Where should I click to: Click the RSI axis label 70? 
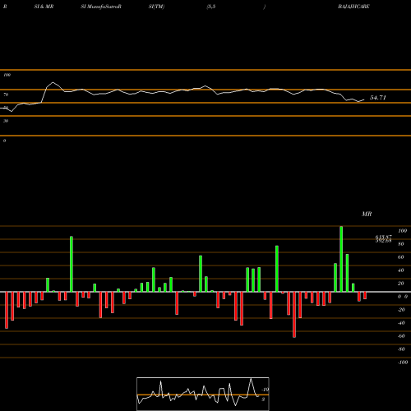6,95
